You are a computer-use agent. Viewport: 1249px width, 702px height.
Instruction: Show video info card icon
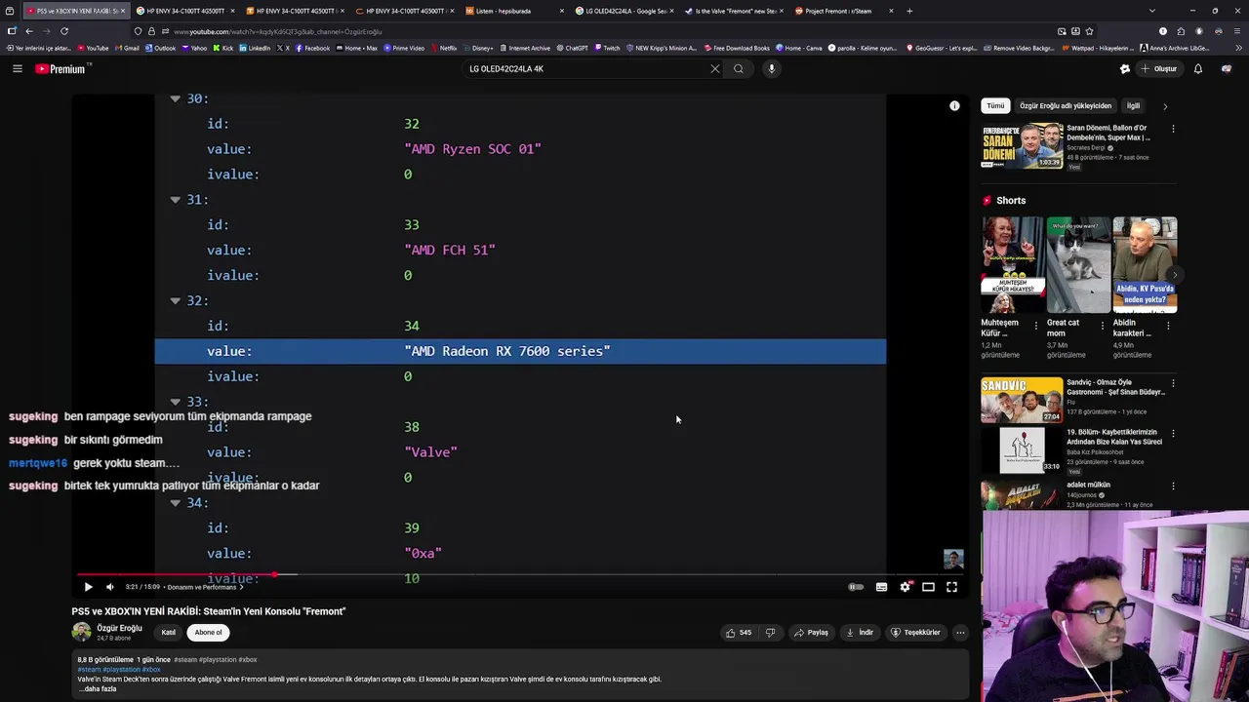click(x=954, y=105)
